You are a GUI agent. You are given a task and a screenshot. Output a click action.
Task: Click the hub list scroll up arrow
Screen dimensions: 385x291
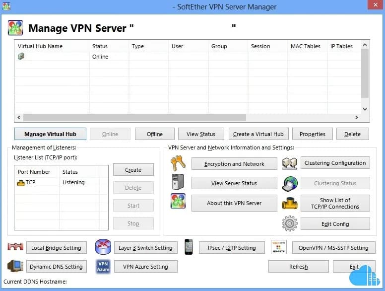pos(365,45)
